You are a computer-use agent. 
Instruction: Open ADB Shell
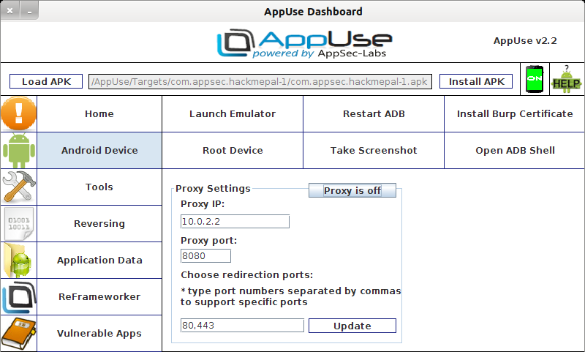pos(515,151)
